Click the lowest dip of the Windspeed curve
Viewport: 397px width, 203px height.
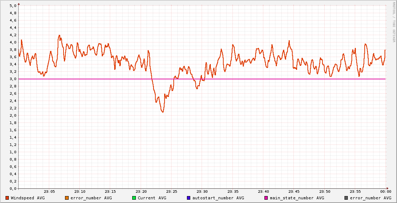162,112
